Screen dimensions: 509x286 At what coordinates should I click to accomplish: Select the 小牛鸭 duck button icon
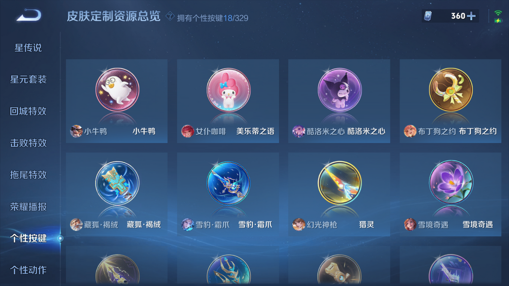(x=117, y=90)
